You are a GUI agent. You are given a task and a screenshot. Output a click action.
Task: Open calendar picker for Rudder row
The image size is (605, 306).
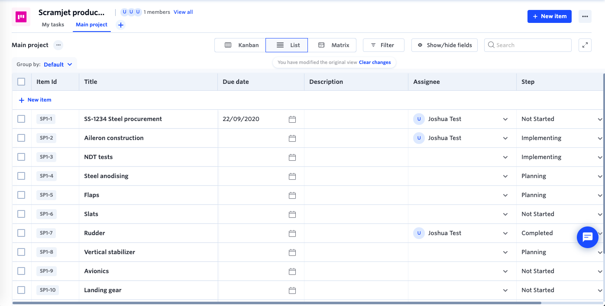[x=292, y=233]
